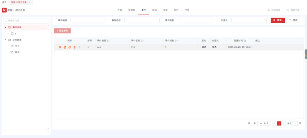Screen dimensions: 307x138
Task: Click the file icon beside 组件 in tree
Action: [x=12, y=53]
